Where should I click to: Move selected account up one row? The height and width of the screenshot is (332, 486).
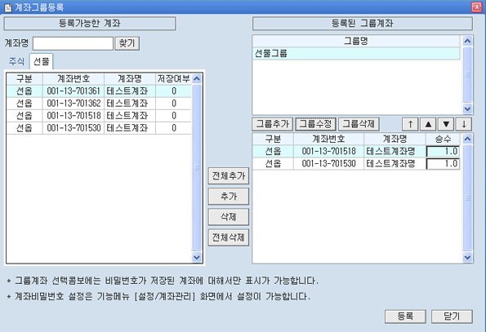coord(428,124)
